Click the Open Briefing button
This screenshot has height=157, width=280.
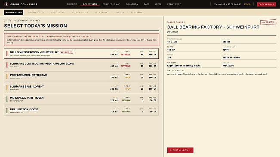[266, 4]
